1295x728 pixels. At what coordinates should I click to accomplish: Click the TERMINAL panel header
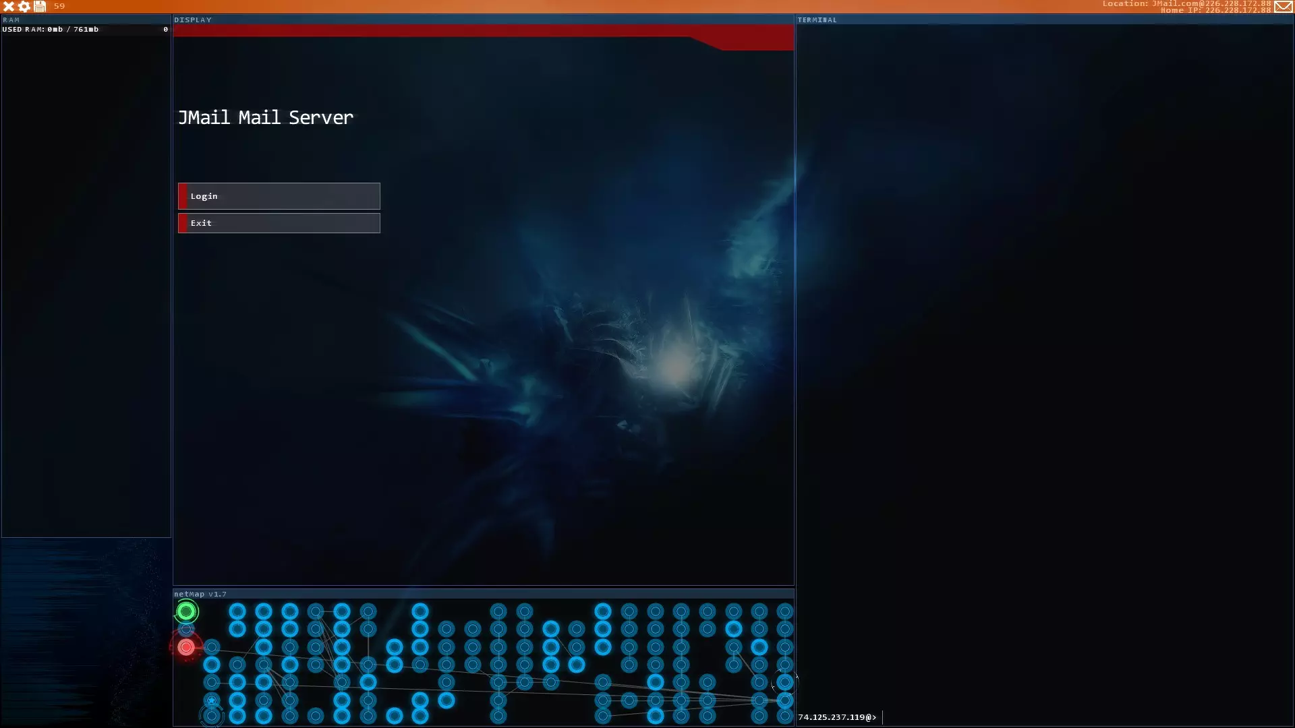coord(817,20)
